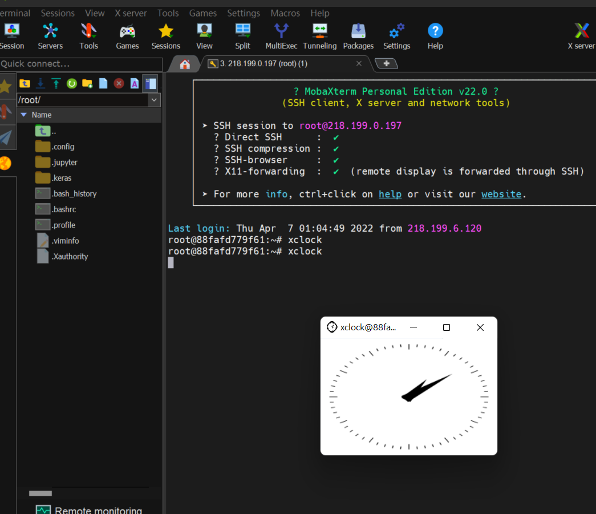Close the xclock window
Screen dimensions: 596x514
tap(480, 327)
